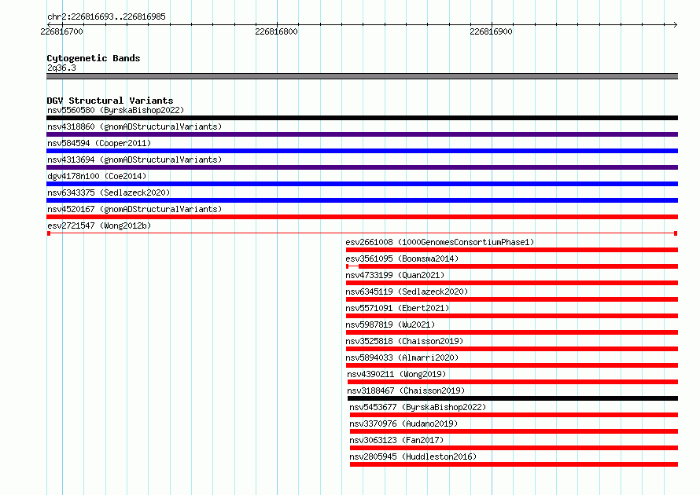Open nsv6345119 (Sedlazeck2020) label
This screenshot has width=700, height=495.
coord(407,291)
